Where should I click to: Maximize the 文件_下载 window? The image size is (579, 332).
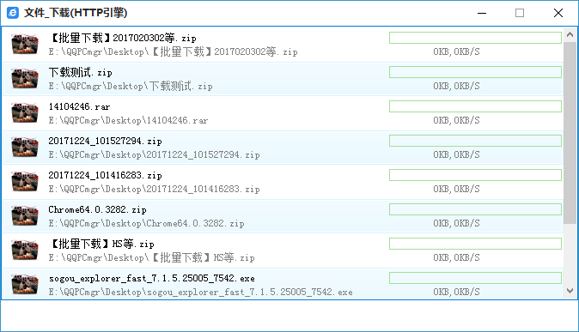pos(520,13)
